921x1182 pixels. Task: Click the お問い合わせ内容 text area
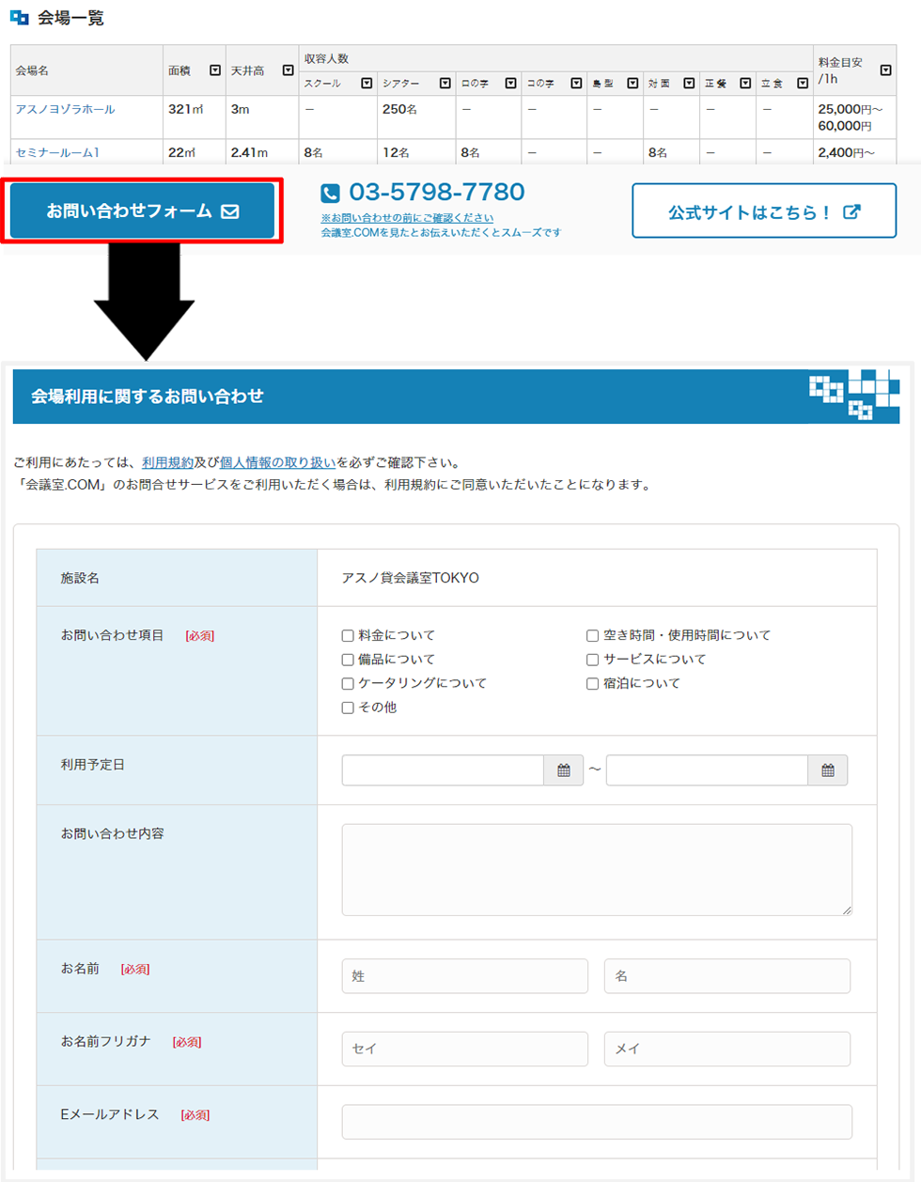point(597,870)
